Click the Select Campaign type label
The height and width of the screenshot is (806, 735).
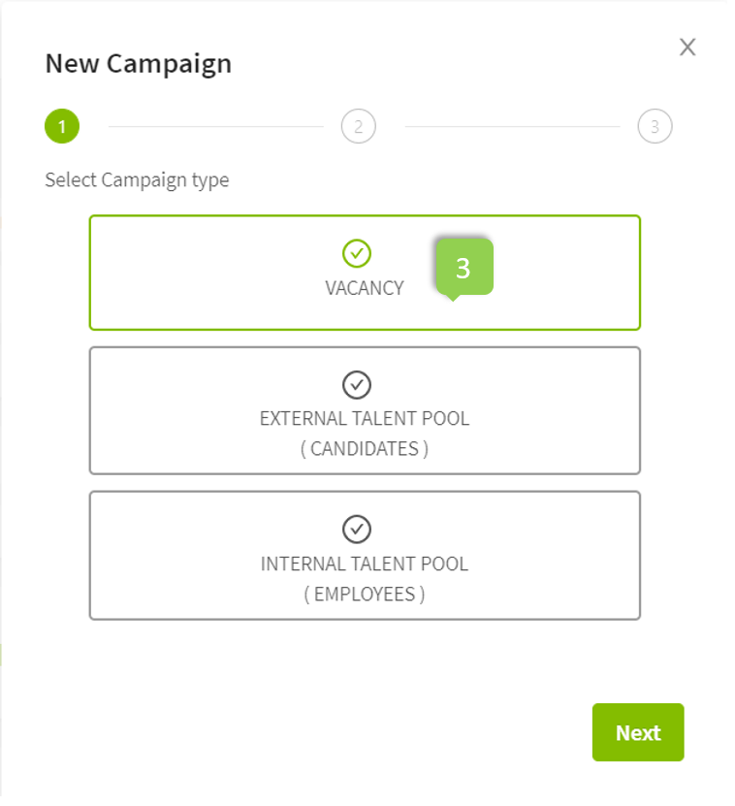coord(136,179)
